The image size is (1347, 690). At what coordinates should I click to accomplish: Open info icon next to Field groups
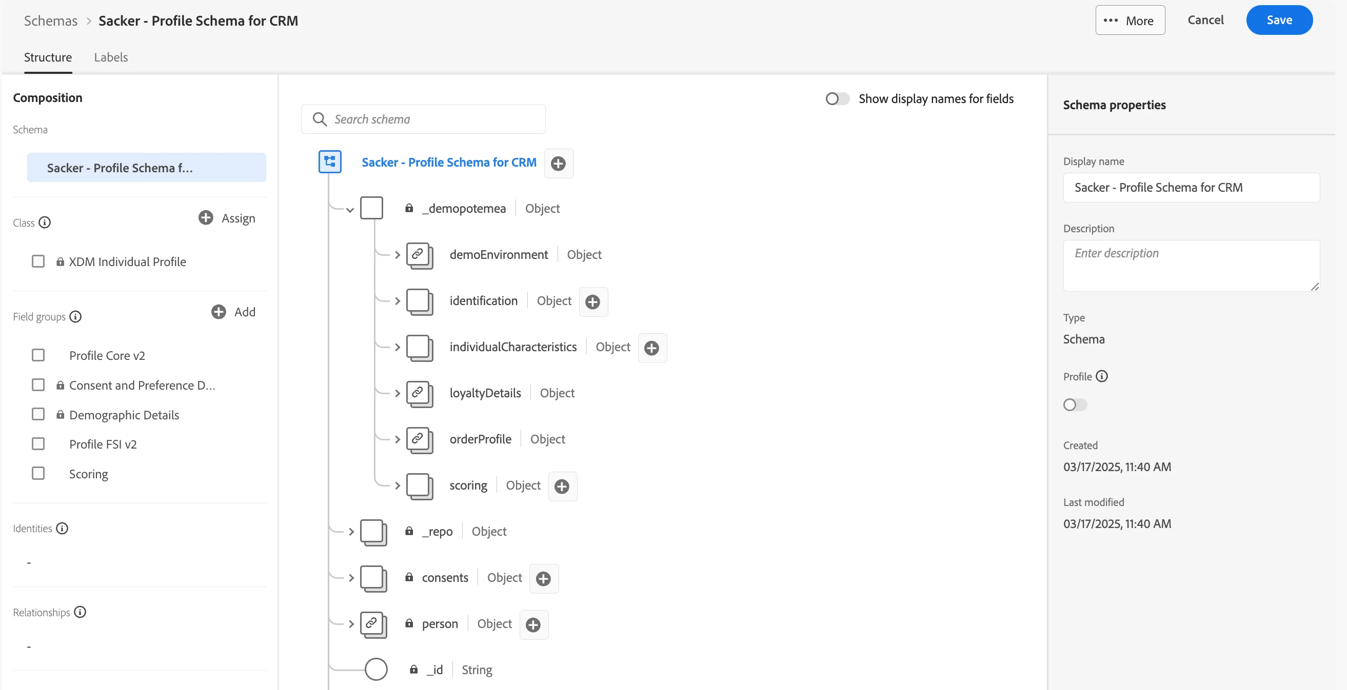tap(76, 317)
